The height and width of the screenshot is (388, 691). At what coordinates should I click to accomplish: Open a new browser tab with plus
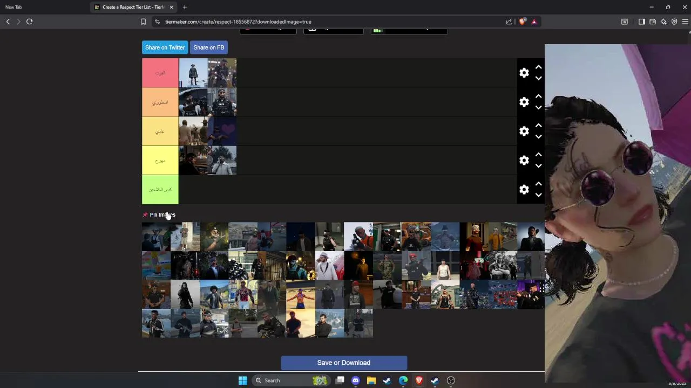185,7
